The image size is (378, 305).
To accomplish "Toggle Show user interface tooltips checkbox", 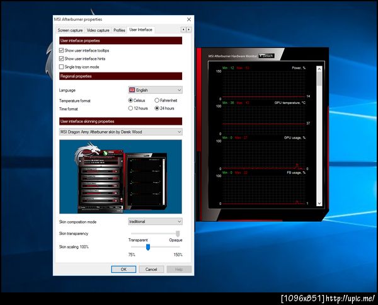I will [62, 50].
